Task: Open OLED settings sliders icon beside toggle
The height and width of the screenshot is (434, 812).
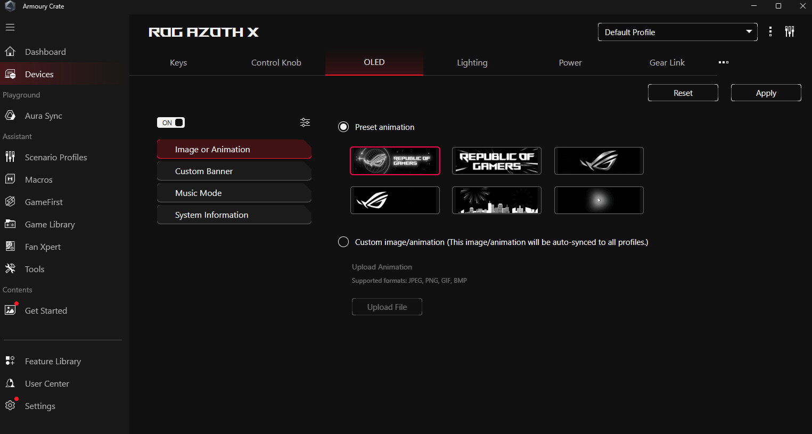Action: point(305,122)
